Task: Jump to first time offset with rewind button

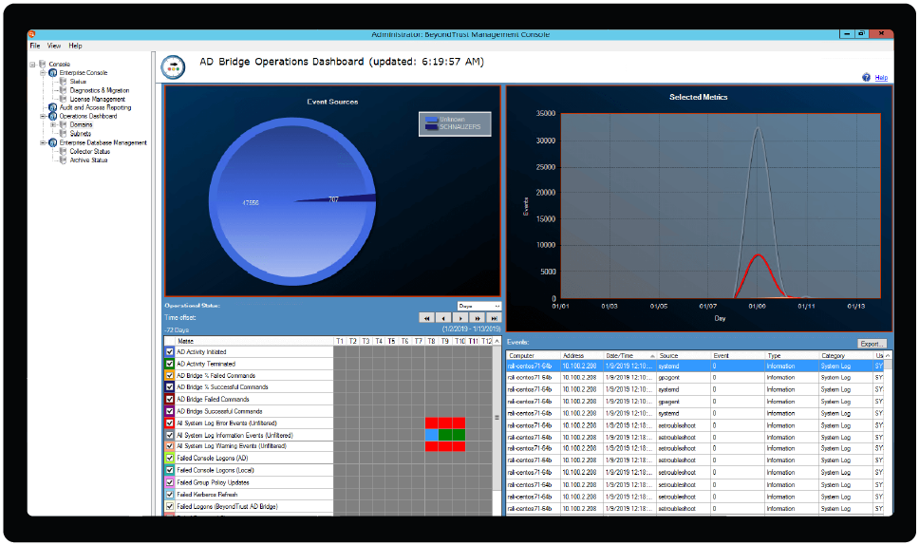Action: [x=427, y=318]
